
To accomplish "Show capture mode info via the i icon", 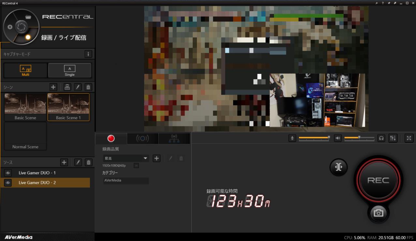I will (88, 54).
